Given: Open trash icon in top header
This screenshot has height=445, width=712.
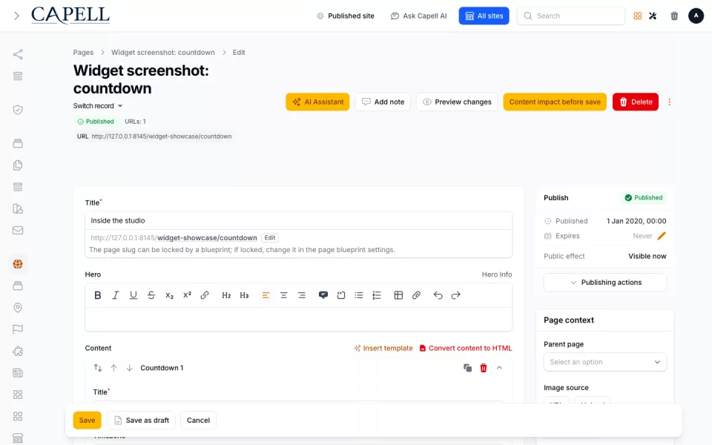Looking at the screenshot, I should (674, 16).
